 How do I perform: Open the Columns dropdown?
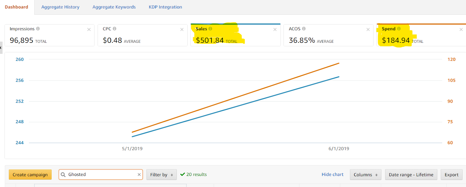tap(365, 175)
